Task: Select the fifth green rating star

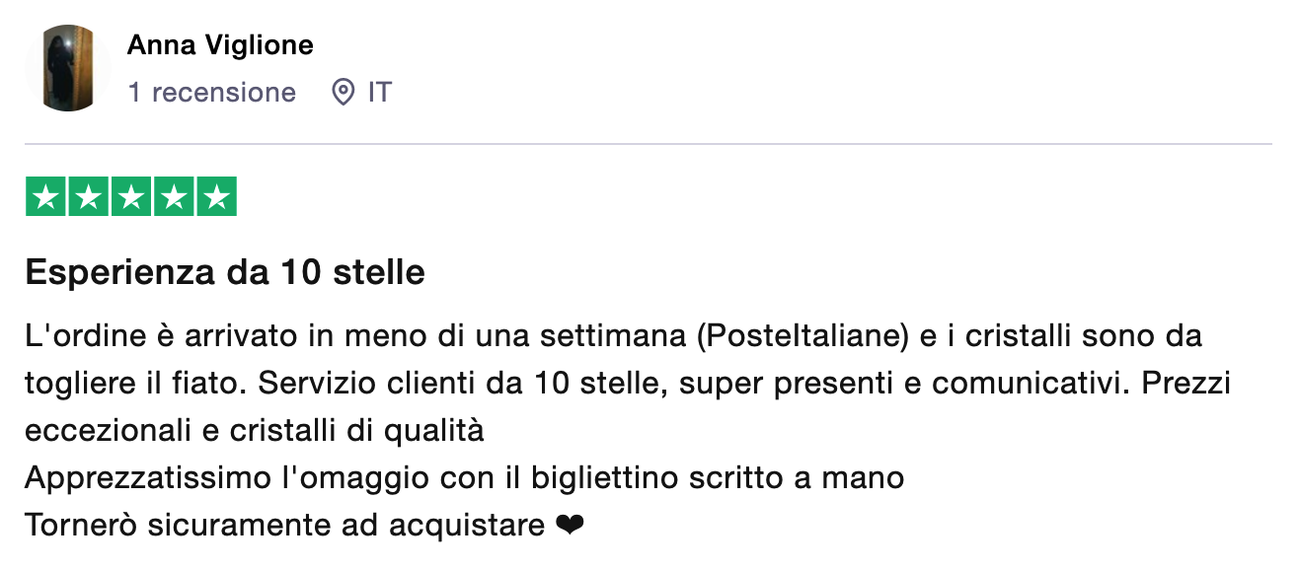Action: click(216, 196)
